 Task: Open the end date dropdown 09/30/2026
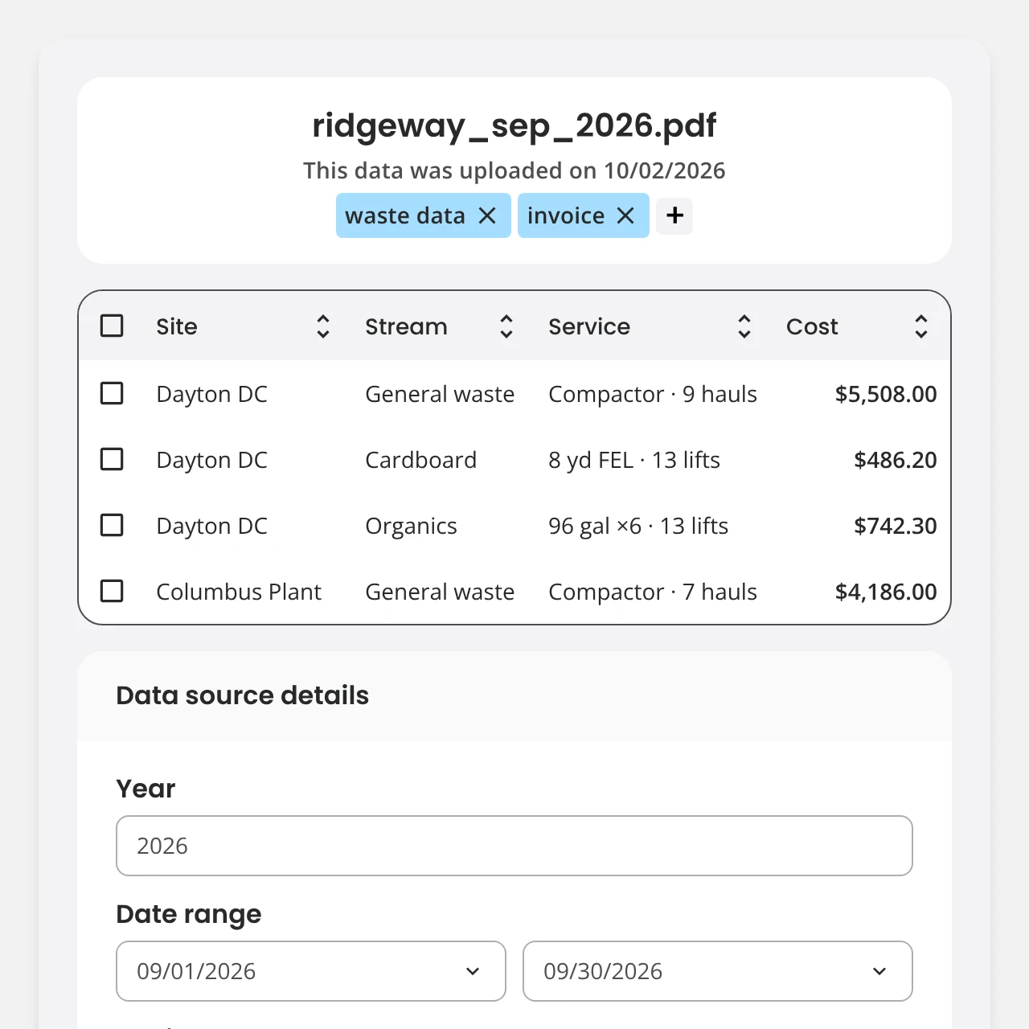pyautogui.click(x=718, y=971)
